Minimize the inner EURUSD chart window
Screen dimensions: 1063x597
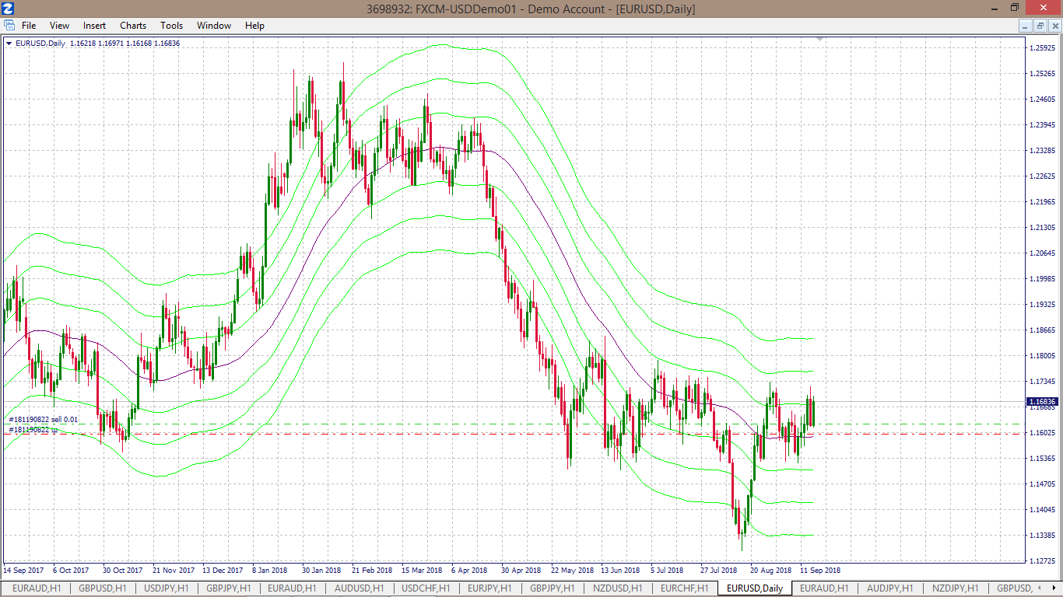click(1026, 26)
